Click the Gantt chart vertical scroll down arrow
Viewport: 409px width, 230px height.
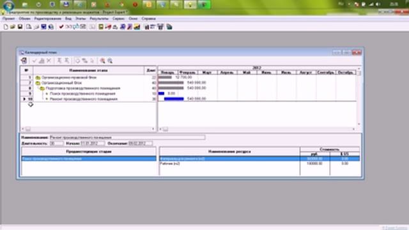(359, 125)
